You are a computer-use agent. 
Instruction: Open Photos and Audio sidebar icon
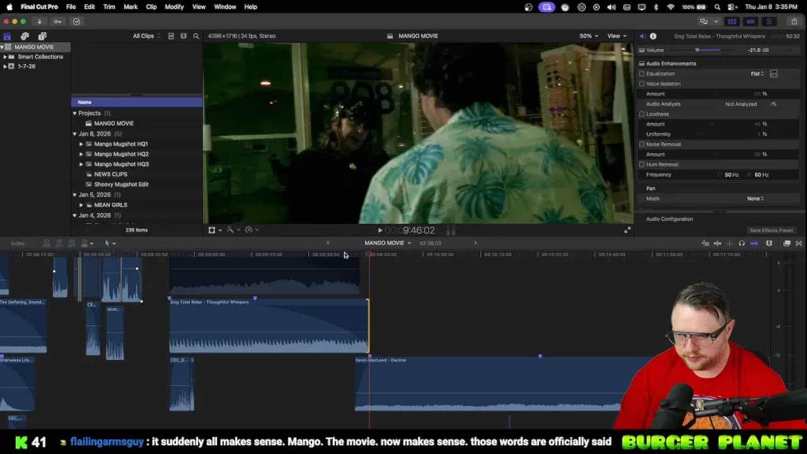pos(25,36)
